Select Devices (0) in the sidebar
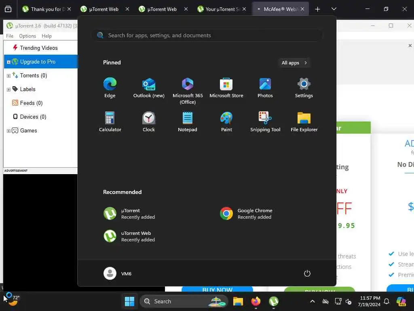Image resolution: width=414 pixels, height=311 pixels. pyautogui.click(x=33, y=117)
